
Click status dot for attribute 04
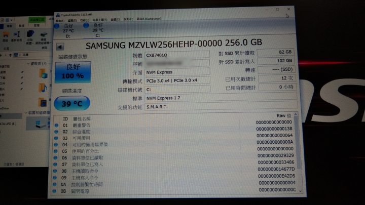pyautogui.click(x=56, y=145)
